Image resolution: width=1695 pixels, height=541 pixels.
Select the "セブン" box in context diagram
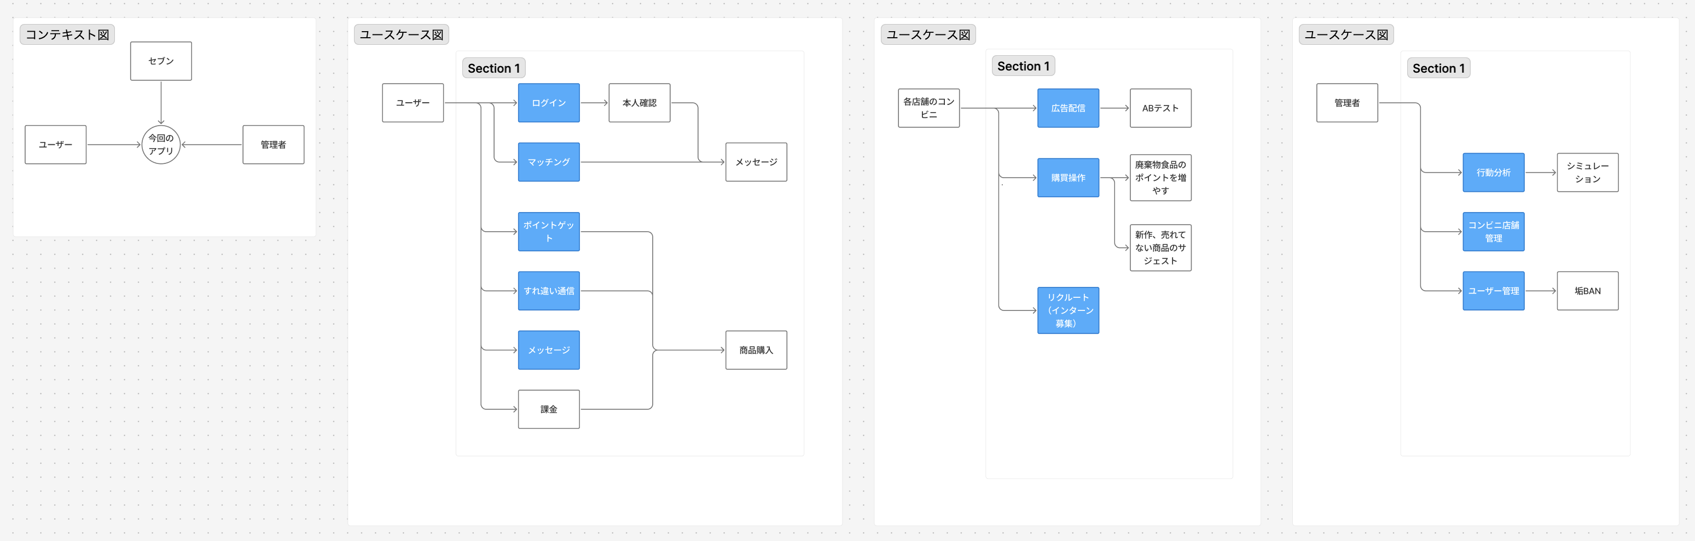click(x=160, y=61)
